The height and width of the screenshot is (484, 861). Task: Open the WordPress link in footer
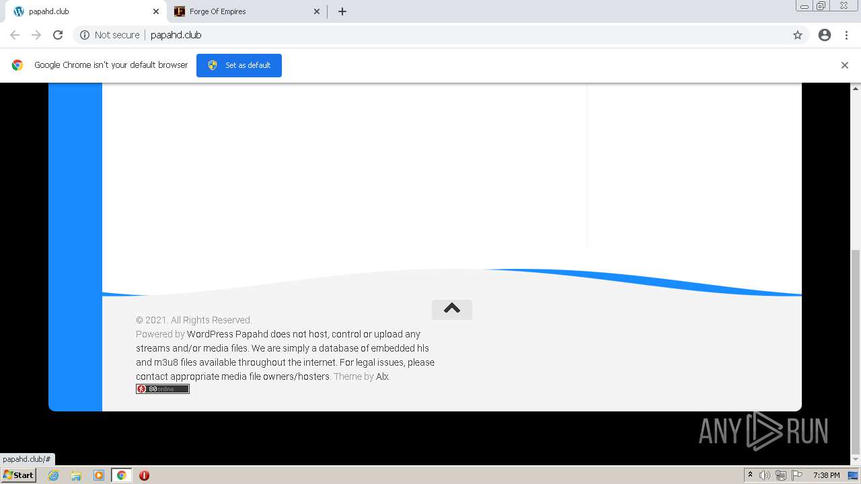(210, 334)
